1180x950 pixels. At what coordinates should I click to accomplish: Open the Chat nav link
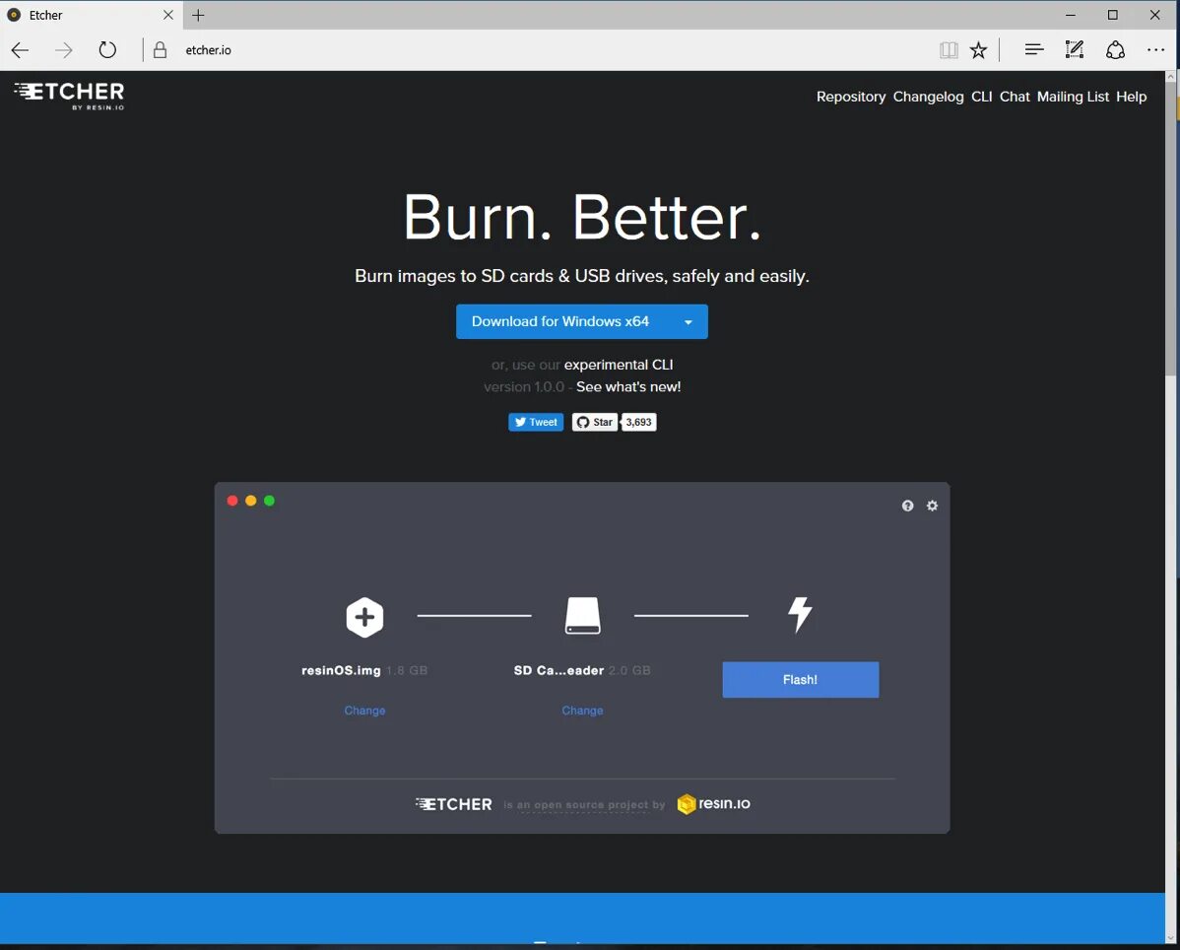click(1015, 97)
